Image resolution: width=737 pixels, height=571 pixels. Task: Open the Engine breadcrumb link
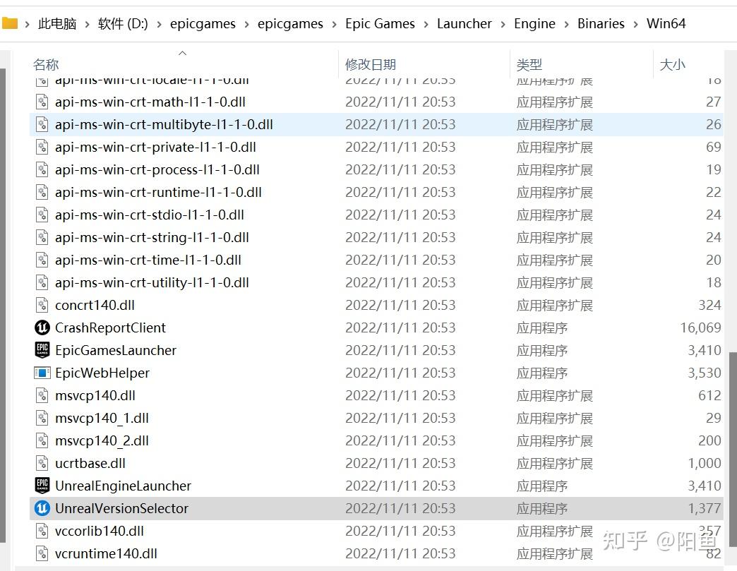(x=534, y=23)
